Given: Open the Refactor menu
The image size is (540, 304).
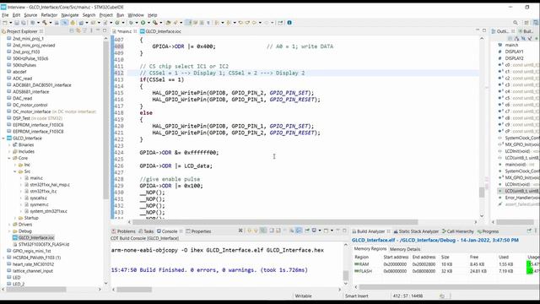Looking at the screenshot, I should [49, 15].
